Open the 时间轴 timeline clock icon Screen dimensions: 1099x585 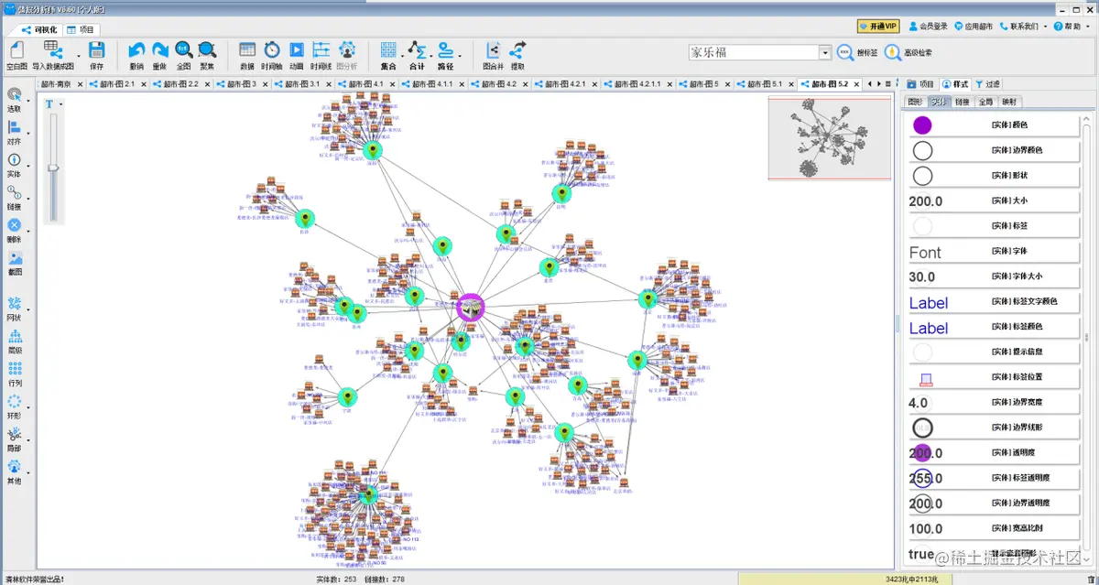click(272, 50)
